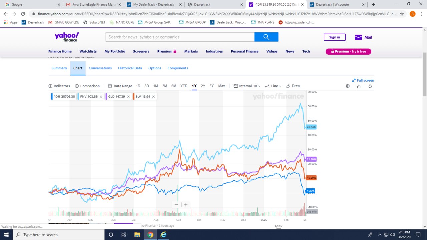The width and height of the screenshot is (427, 240).
Task: Select the Max range
Action: (x=221, y=86)
